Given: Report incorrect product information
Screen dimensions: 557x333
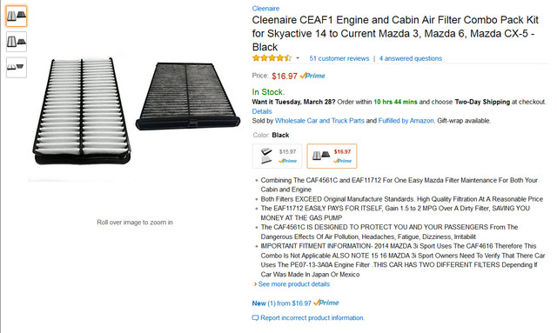Looking at the screenshot, I should point(312,317).
